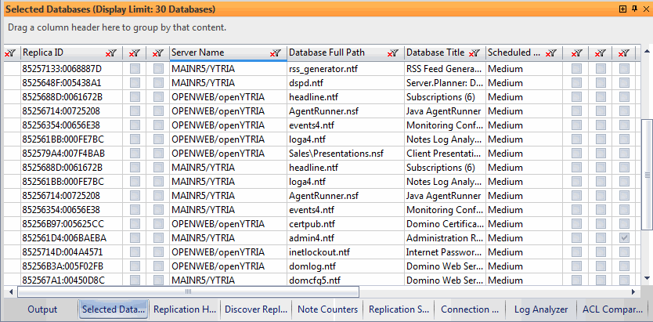The width and height of the screenshot is (653, 322).
Task: Click the vertical scrollbar down arrow
Action: click(x=647, y=277)
